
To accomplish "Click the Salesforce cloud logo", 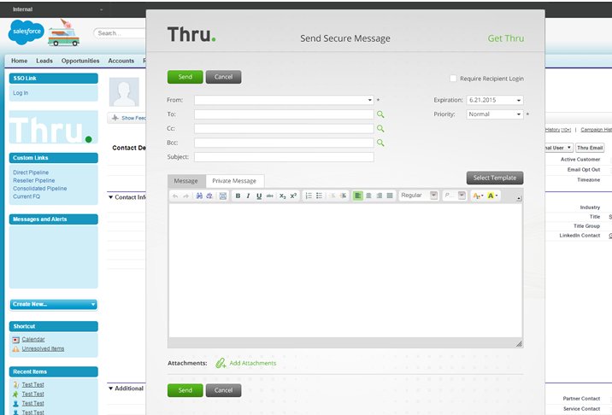I will (x=26, y=32).
